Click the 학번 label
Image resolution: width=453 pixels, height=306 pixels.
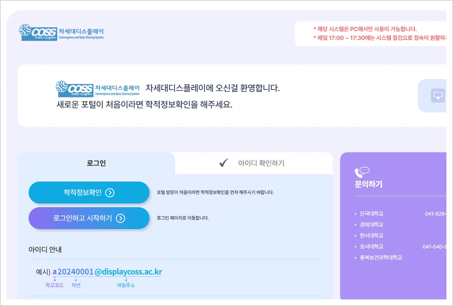tap(76, 285)
